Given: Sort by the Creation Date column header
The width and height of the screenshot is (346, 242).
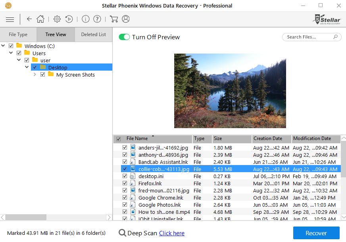Looking at the screenshot, I should tap(271, 138).
